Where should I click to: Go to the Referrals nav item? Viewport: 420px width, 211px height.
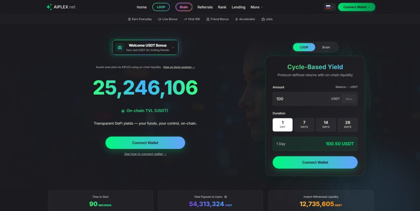click(205, 7)
